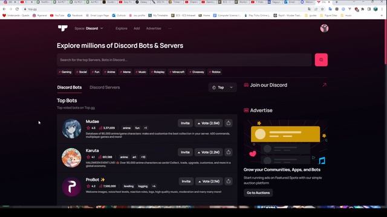The height and width of the screenshot is (217, 387).
Task: Expand the +4 tags on ProBot
Action: (x=154, y=186)
